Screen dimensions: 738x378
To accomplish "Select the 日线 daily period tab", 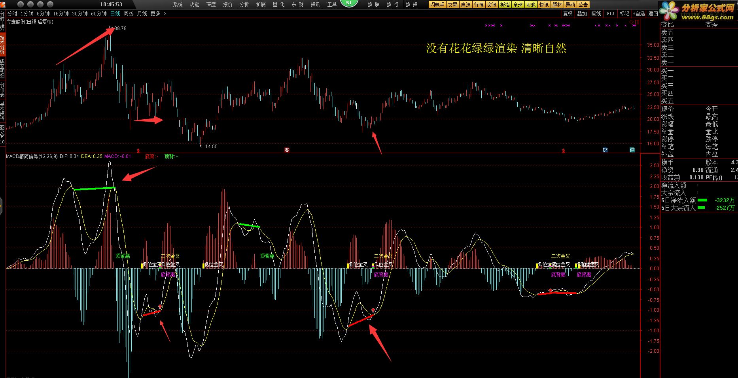I will tap(115, 13).
